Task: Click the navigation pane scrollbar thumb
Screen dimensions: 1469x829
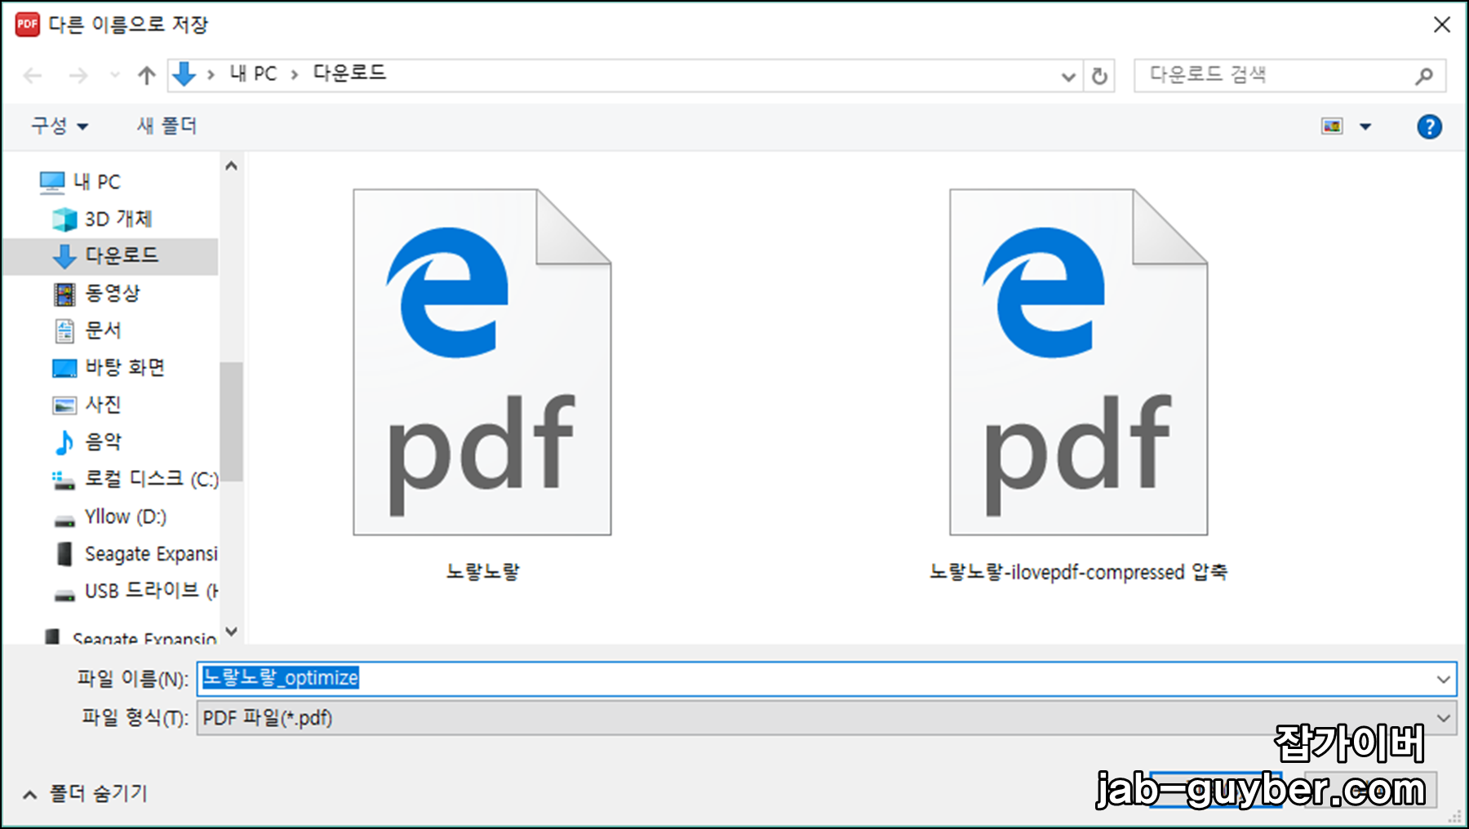Action: [x=232, y=422]
